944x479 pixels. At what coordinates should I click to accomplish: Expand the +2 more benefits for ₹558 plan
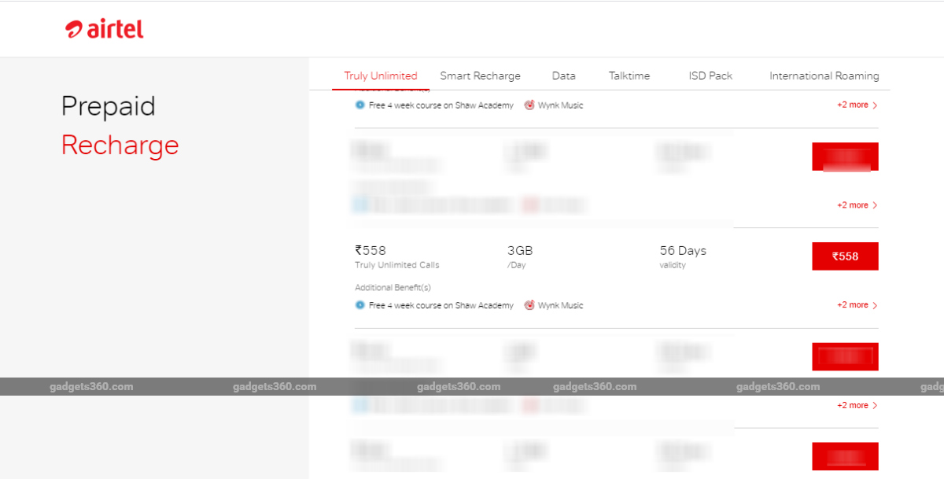[x=854, y=305]
